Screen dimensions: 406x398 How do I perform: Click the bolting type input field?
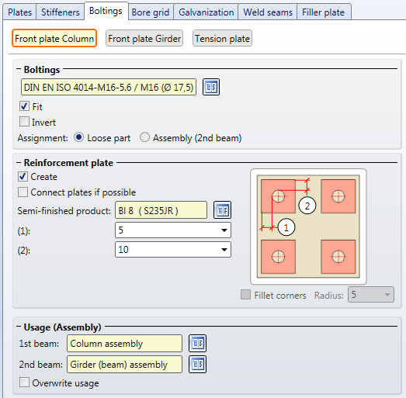coord(109,87)
